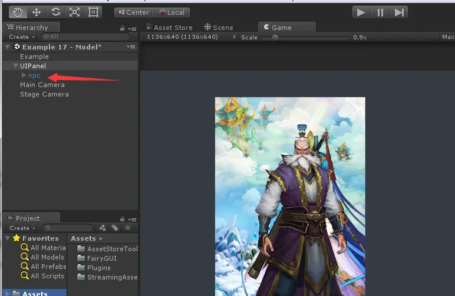The width and height of the screenshot is (455, 296).
Task: Focus the Hierarchy search field
Action: coord(86,36)
